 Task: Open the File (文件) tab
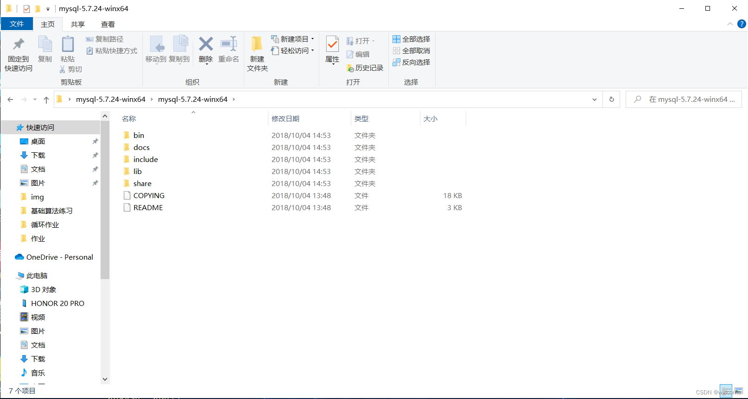(17, 24)
